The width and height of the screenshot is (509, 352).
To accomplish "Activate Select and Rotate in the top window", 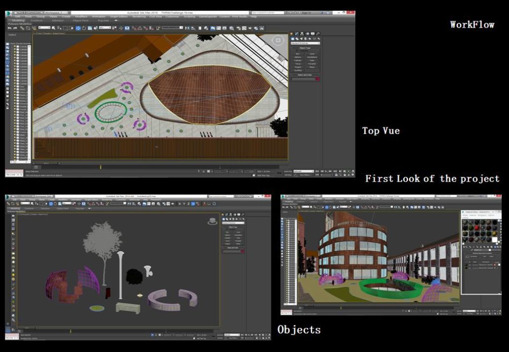I will click(84, 28).
